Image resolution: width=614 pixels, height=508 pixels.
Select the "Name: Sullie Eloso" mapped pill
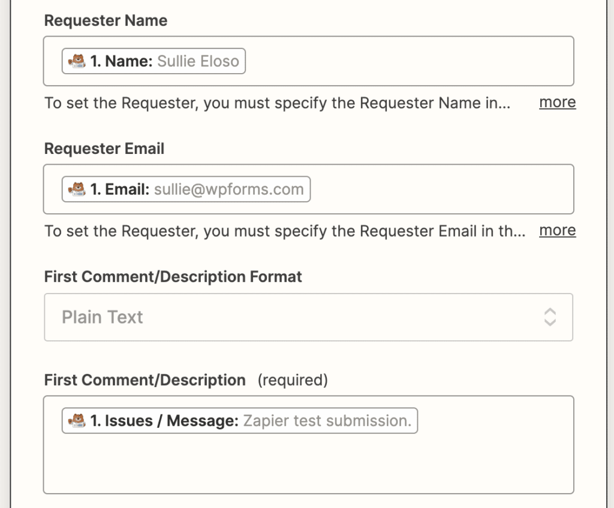154,61
